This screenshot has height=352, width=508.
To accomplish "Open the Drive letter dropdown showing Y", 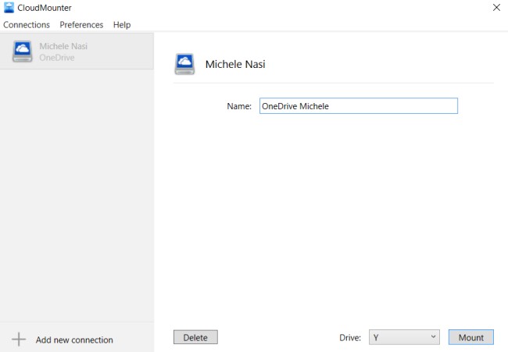I will pyautogui.click(x=404, y=337).
